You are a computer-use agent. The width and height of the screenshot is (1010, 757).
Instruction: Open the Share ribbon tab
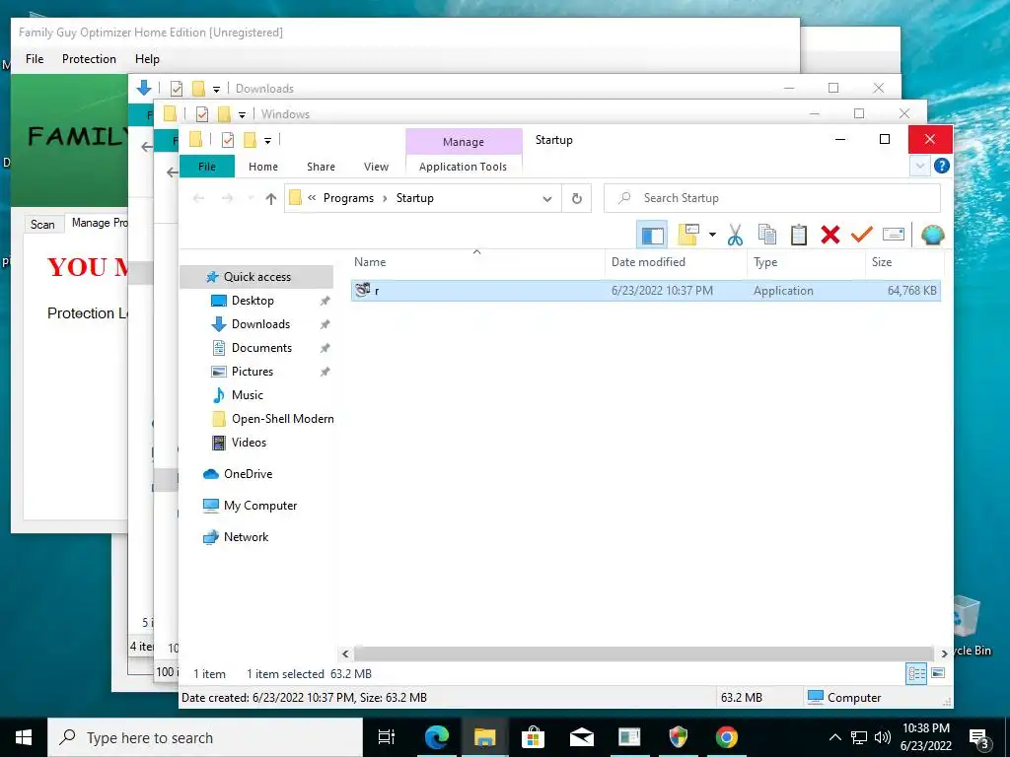(x=321, y=166)
